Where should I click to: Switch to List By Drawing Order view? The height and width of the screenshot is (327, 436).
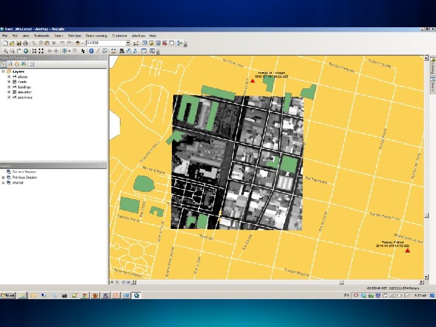click(4, 65)
